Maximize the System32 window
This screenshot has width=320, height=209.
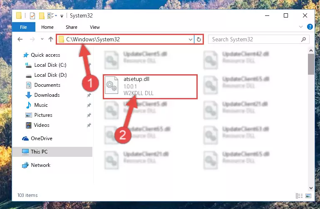(x=286, y=15)
